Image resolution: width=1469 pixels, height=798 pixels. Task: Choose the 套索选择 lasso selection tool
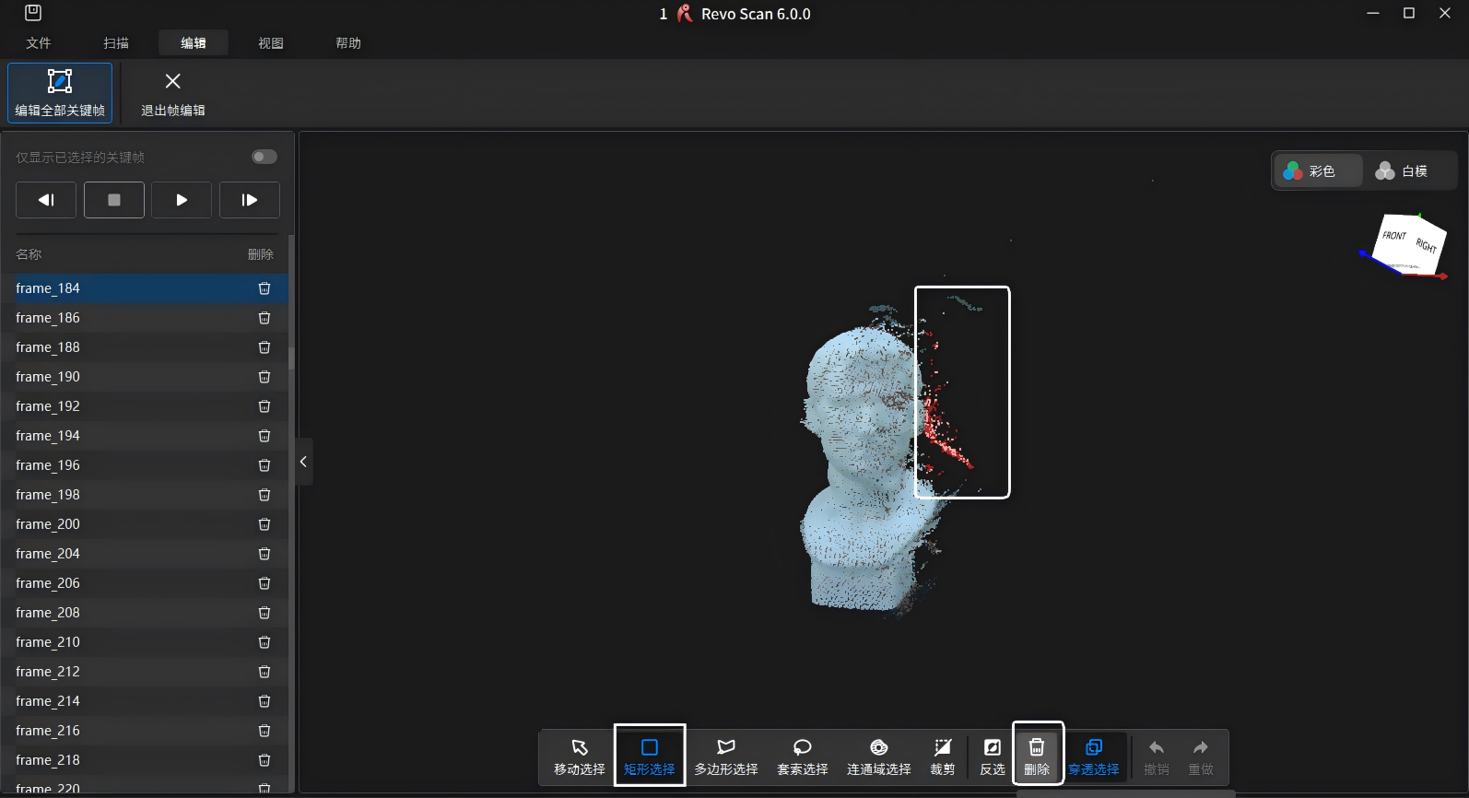tap(802, 757)
